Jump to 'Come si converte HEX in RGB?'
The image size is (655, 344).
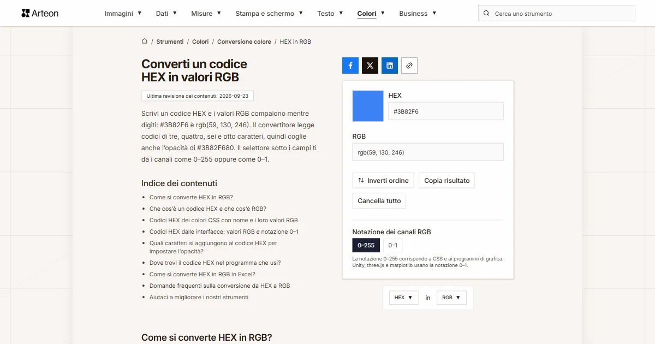pos(191,197)
